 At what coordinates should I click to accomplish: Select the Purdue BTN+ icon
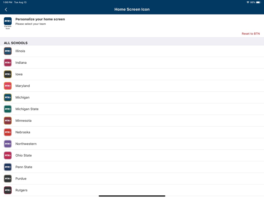point(8,179)
